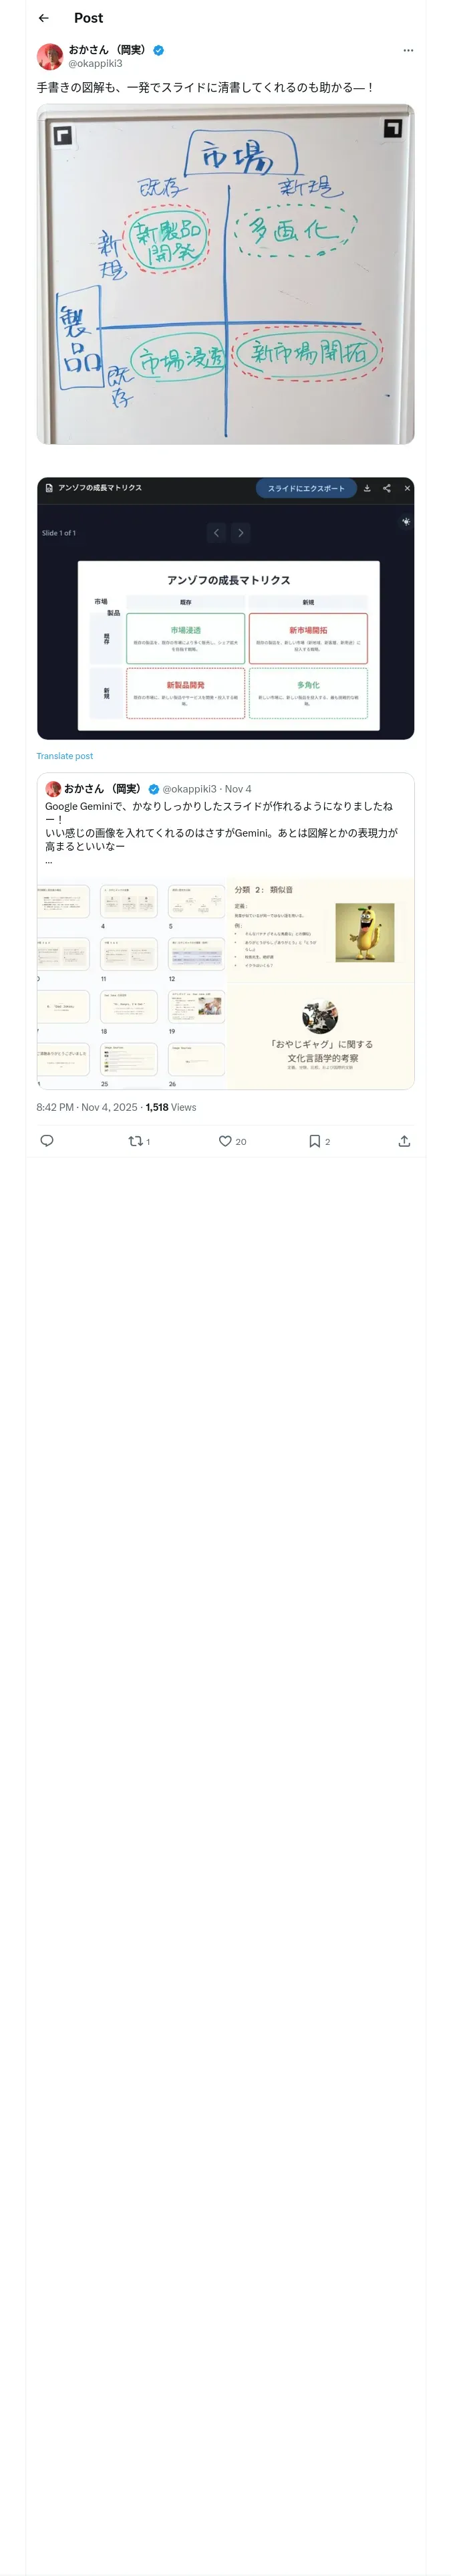Open the author's profile avatar at the top

(50, 56)
